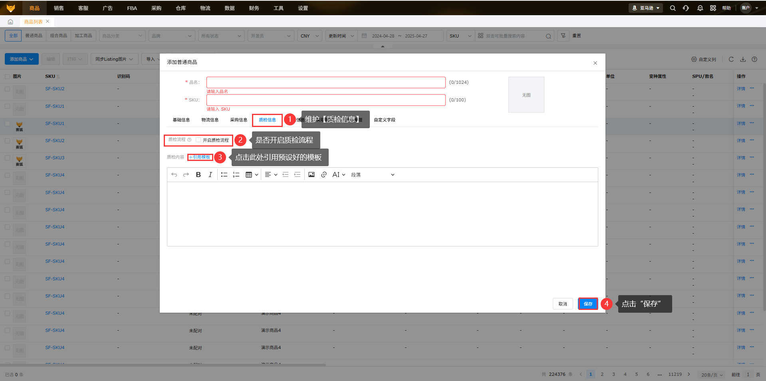Click the SKU input field in the dialog

pyautogui.click(x=326, y=100)
